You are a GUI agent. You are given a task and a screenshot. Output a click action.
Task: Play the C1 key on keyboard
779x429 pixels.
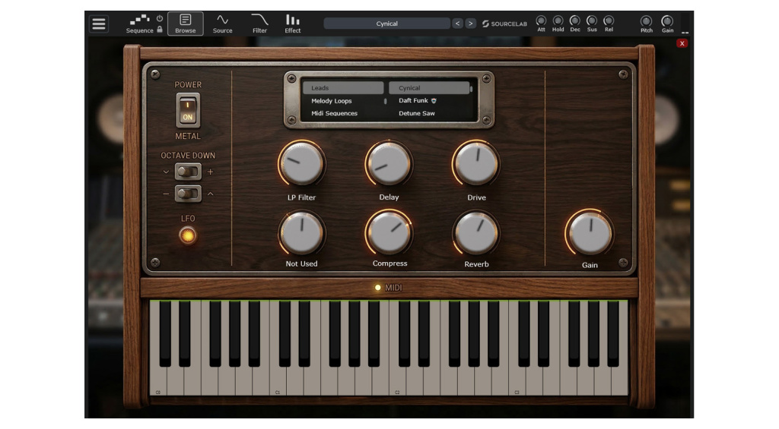click(278, 382)
